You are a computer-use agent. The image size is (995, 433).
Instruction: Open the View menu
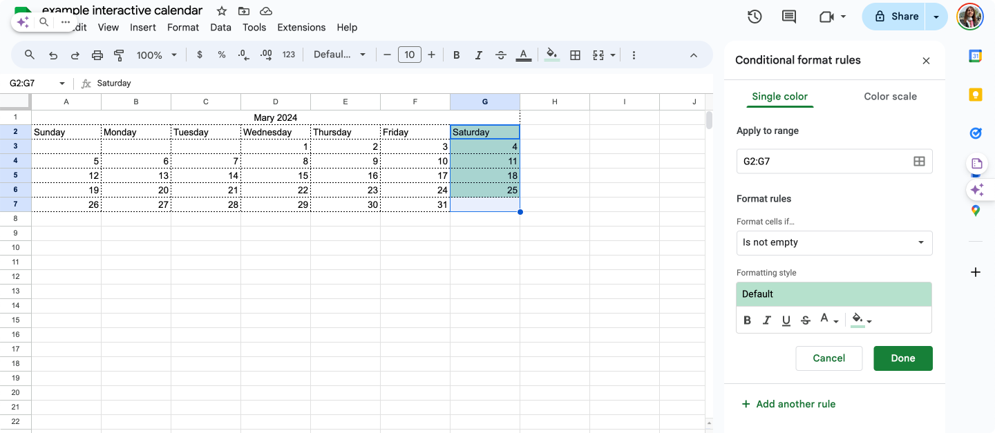(x=108, y=28)
